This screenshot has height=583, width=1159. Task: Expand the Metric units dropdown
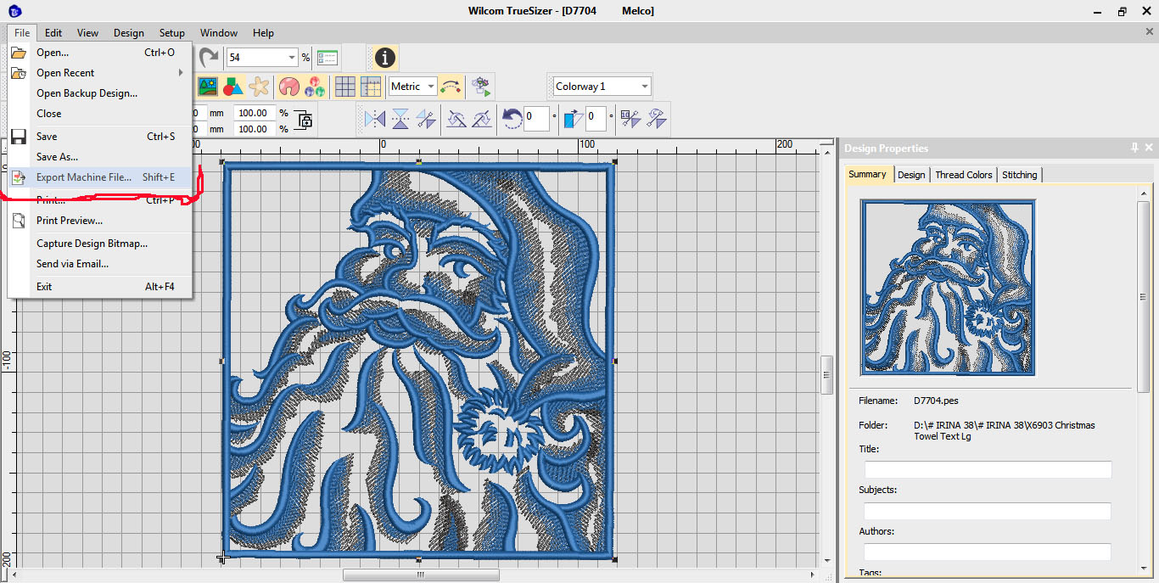coord(431,87)
